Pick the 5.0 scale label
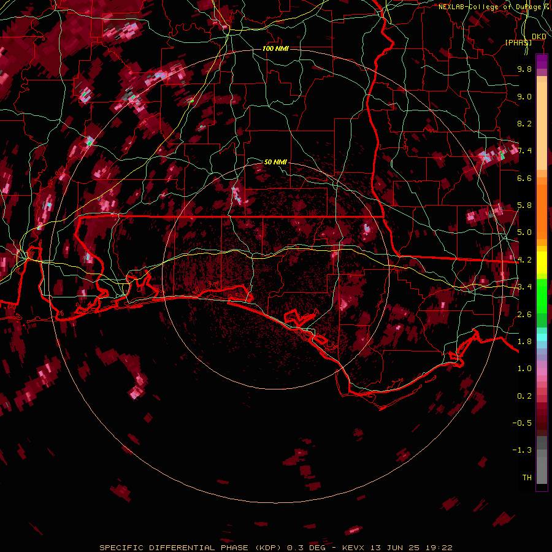The height and width of the screenshot is (552, 552). (524, 232)
